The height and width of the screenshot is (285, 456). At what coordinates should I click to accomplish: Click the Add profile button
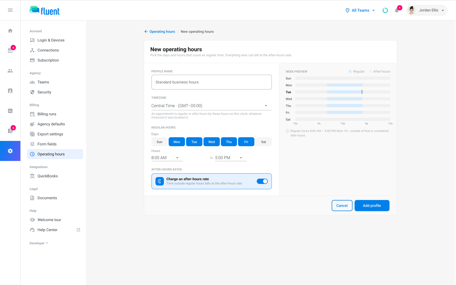coord(372,206)
